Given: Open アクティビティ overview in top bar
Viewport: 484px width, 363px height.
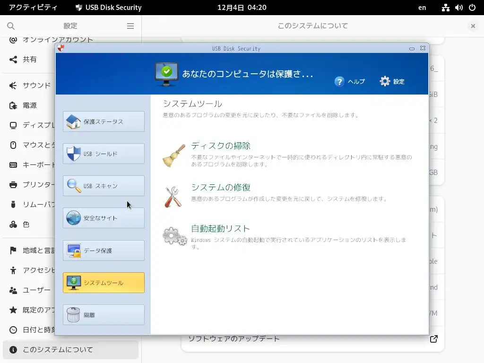Looking at the screenshot, I should (x=33, y=8).
